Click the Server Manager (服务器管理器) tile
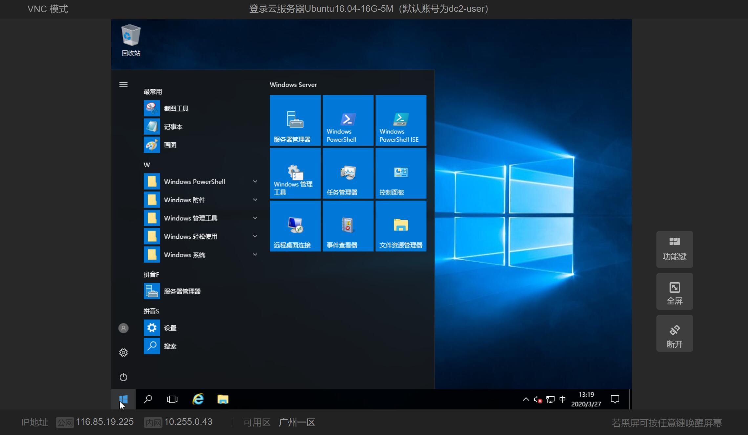Viewport: 748px width, 435px height. pos(295,120)
